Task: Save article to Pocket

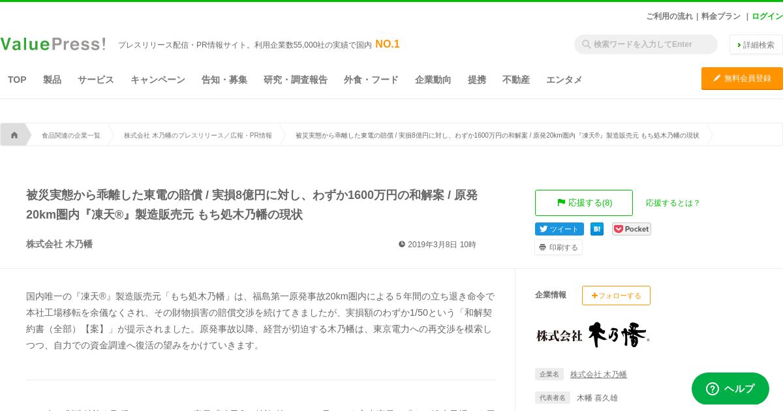Action: point(631,229)
